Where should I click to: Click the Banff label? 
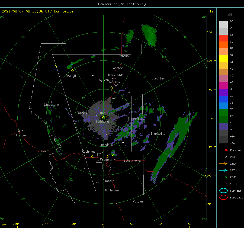click(45, 151)
